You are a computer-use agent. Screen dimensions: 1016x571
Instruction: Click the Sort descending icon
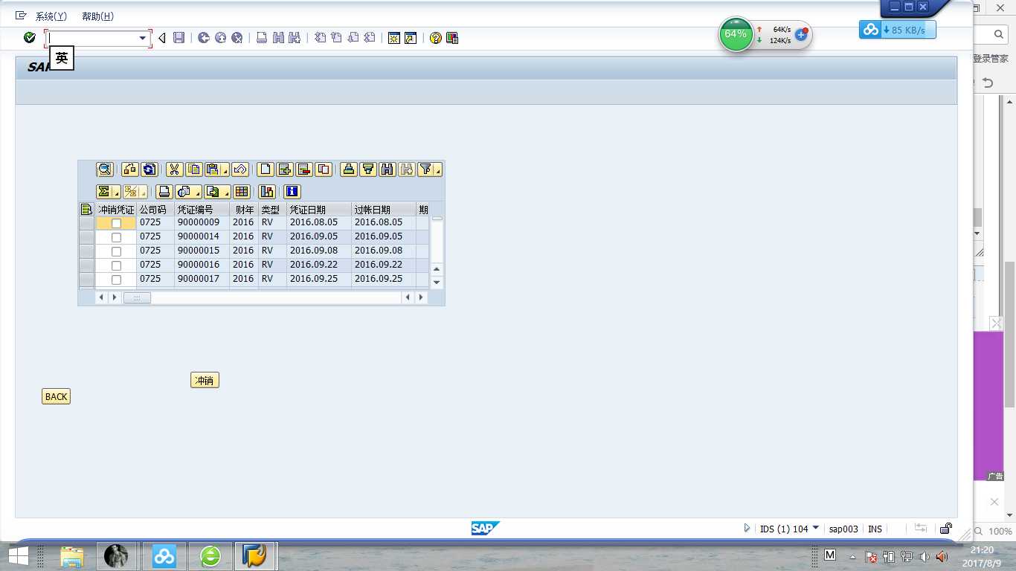click(368, 170)
